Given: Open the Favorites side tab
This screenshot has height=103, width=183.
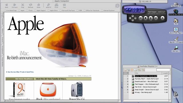Looking at the screenshot, I should (x=2, y=21).
